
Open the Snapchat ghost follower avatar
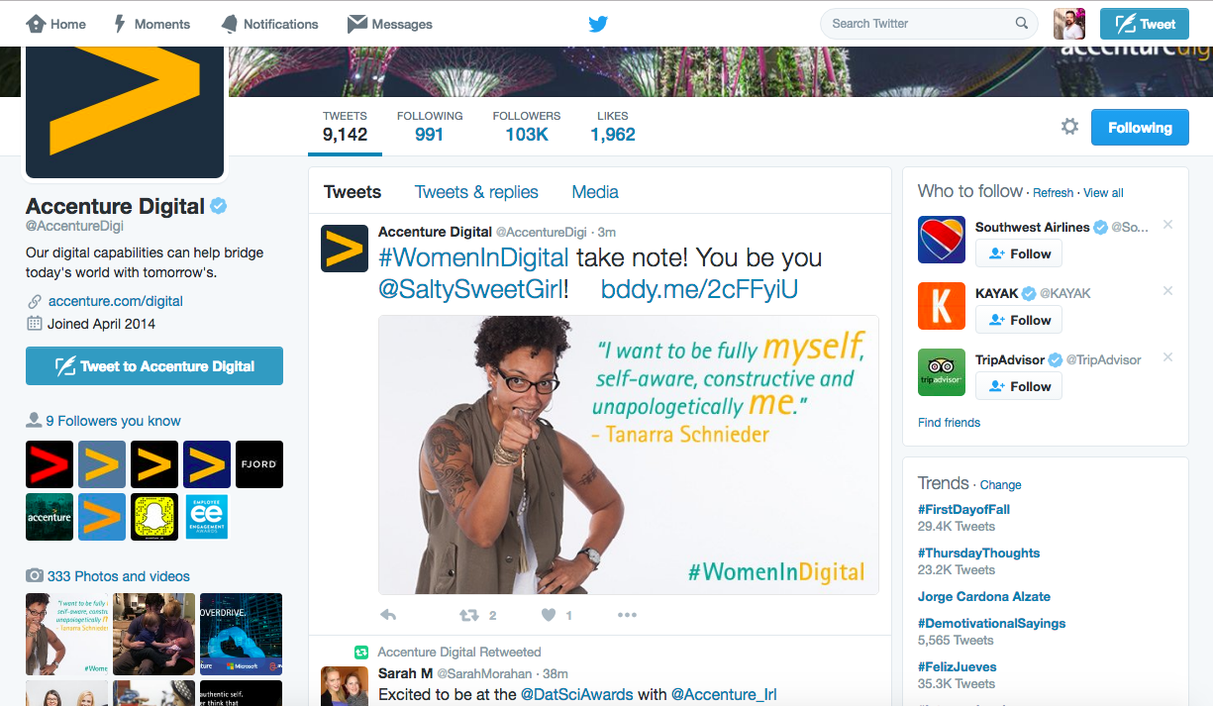click(x=154, y=517)
